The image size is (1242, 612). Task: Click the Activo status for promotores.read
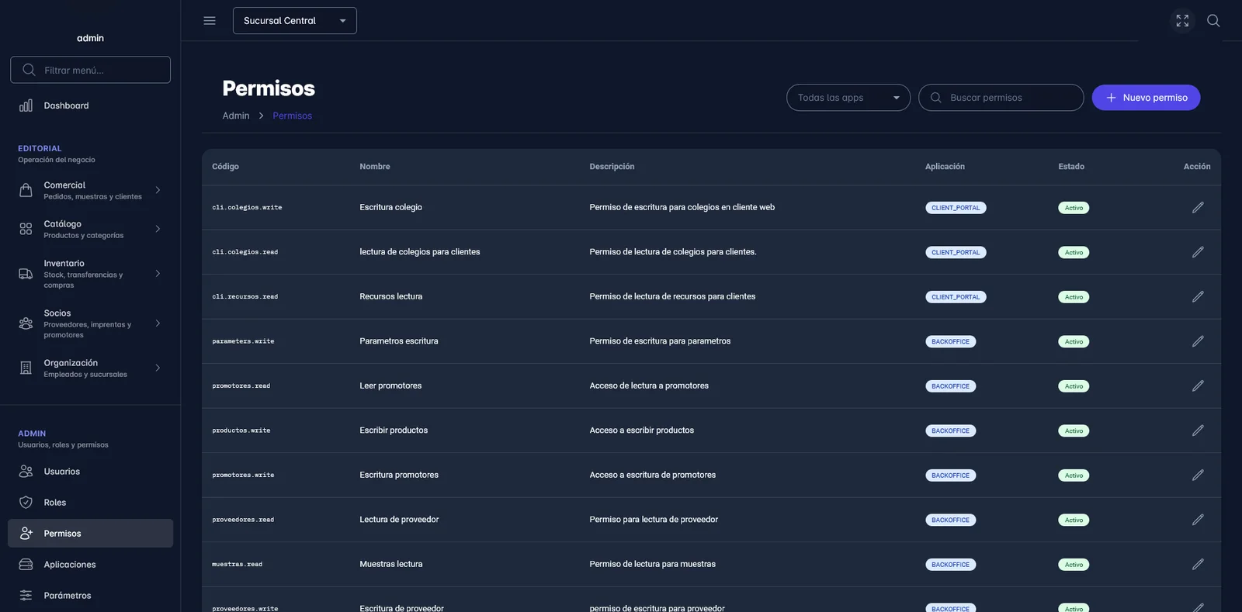(1074, 386)
